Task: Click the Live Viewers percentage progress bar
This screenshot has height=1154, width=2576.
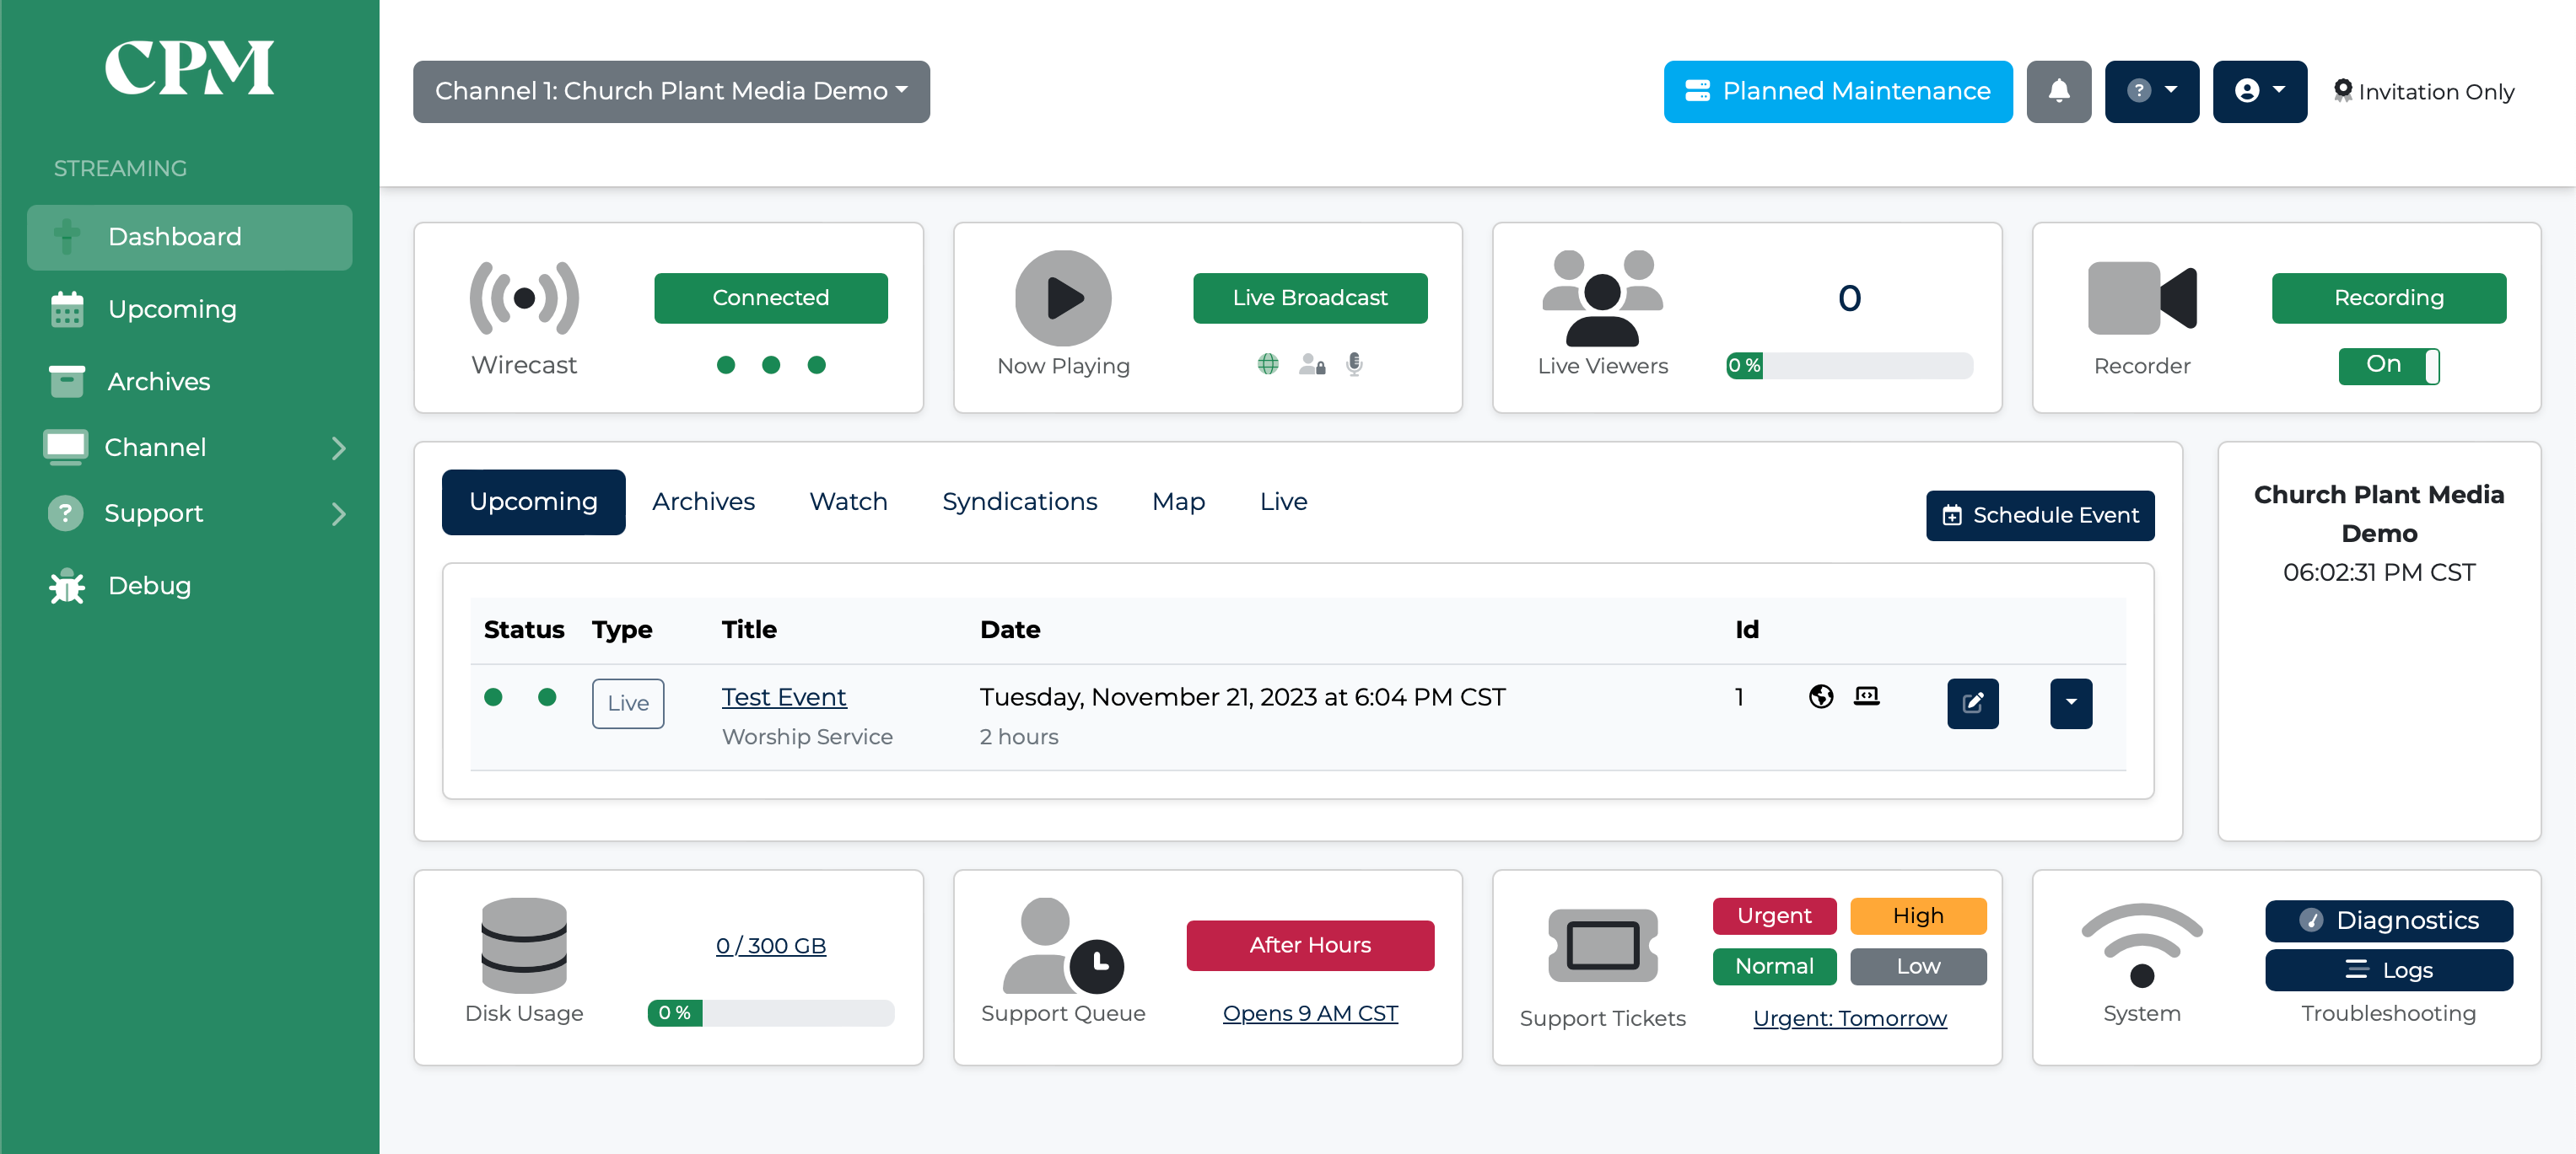Action: pyautogui.click(x=1849, y=366)
